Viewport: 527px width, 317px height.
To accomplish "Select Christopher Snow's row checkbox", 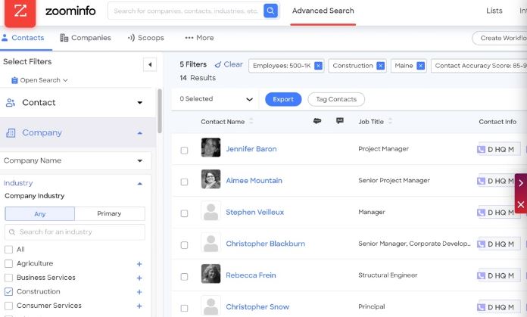I will [x=184, y=308].
